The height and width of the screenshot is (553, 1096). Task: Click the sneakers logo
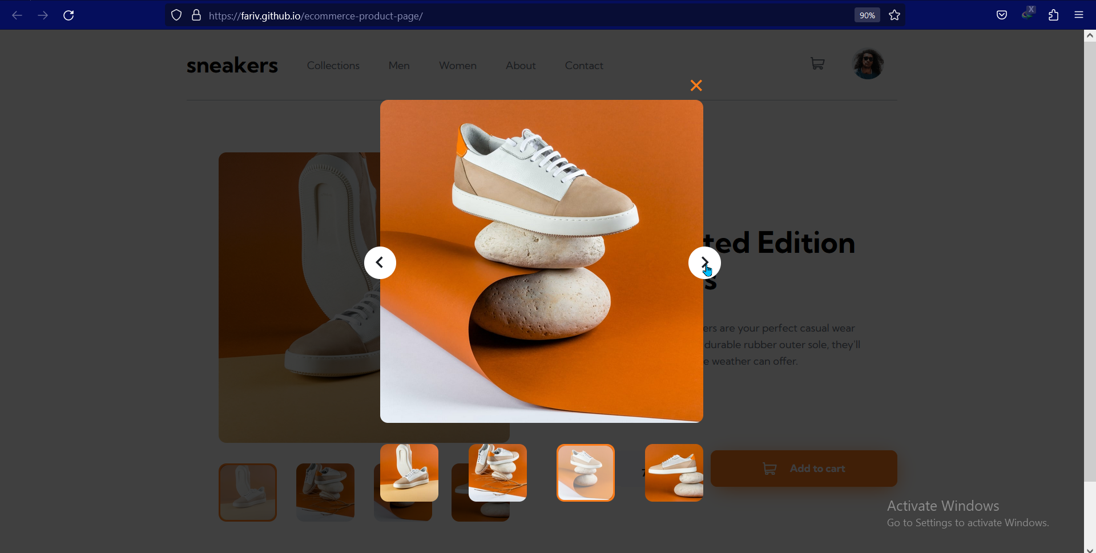232,66
